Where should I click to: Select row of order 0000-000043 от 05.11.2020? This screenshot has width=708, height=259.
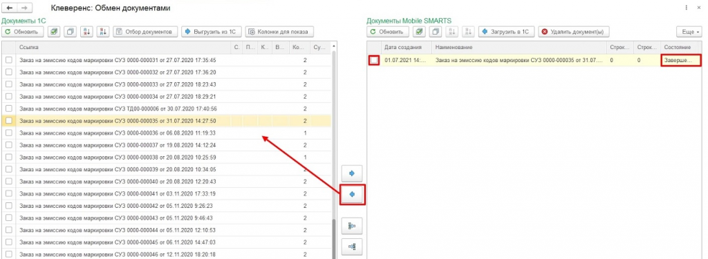[x=166, y=218]
